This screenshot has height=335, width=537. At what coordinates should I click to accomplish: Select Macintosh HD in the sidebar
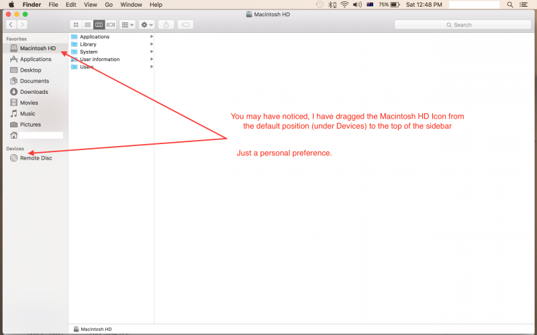click(38, 48)
